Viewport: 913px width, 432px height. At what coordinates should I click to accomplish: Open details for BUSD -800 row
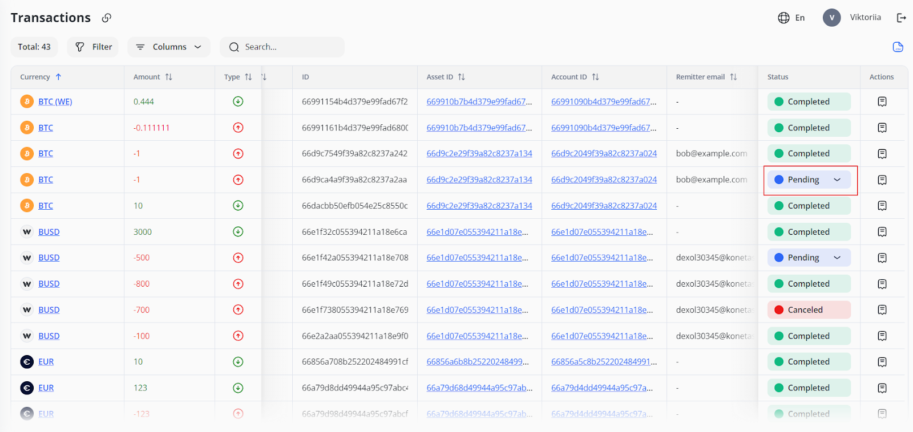[882, 284]
